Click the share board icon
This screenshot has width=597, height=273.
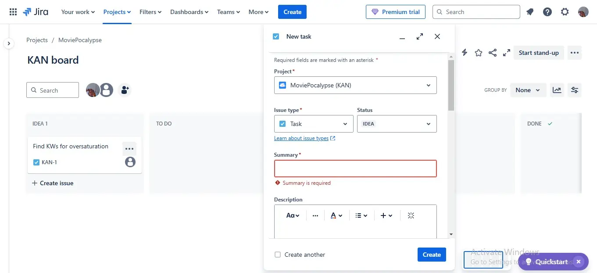493,53
